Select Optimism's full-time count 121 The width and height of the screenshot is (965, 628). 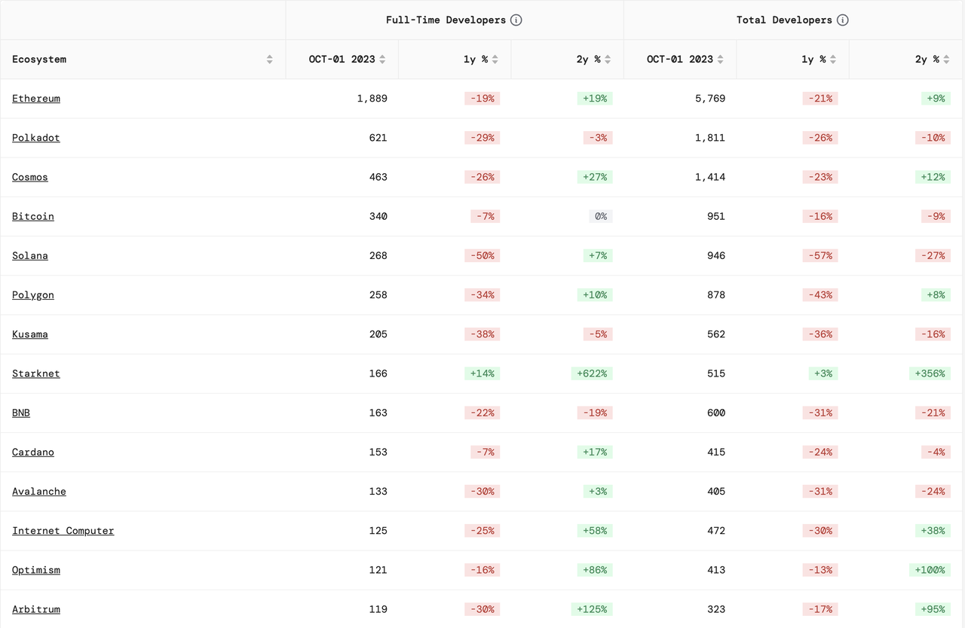click(378, 570)
